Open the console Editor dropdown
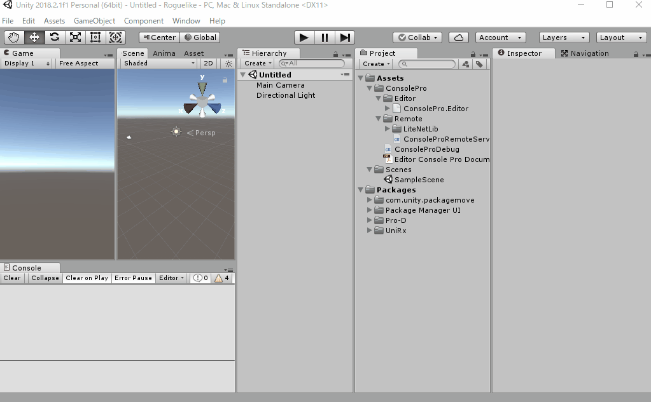The height and width of the screenshot is (402, 651). pos(171,278)
